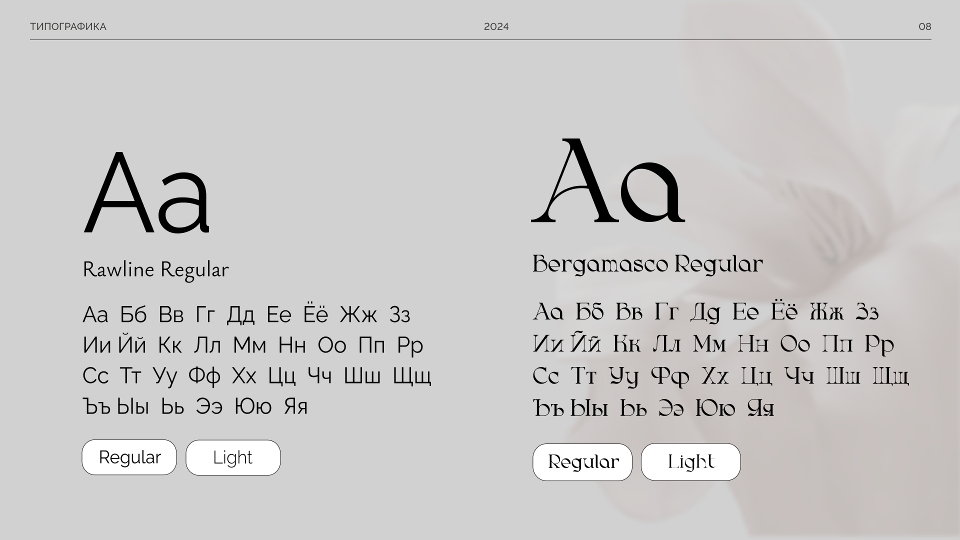
Task: Pick the Яя glyphs in Bergamasco alphabet
Action: pyautogui.click(x=760, y=408)
